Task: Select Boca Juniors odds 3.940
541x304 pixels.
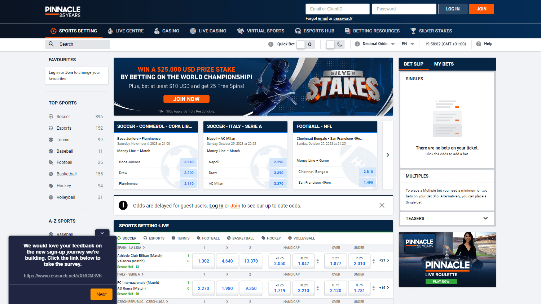Action: click(189, 162)
